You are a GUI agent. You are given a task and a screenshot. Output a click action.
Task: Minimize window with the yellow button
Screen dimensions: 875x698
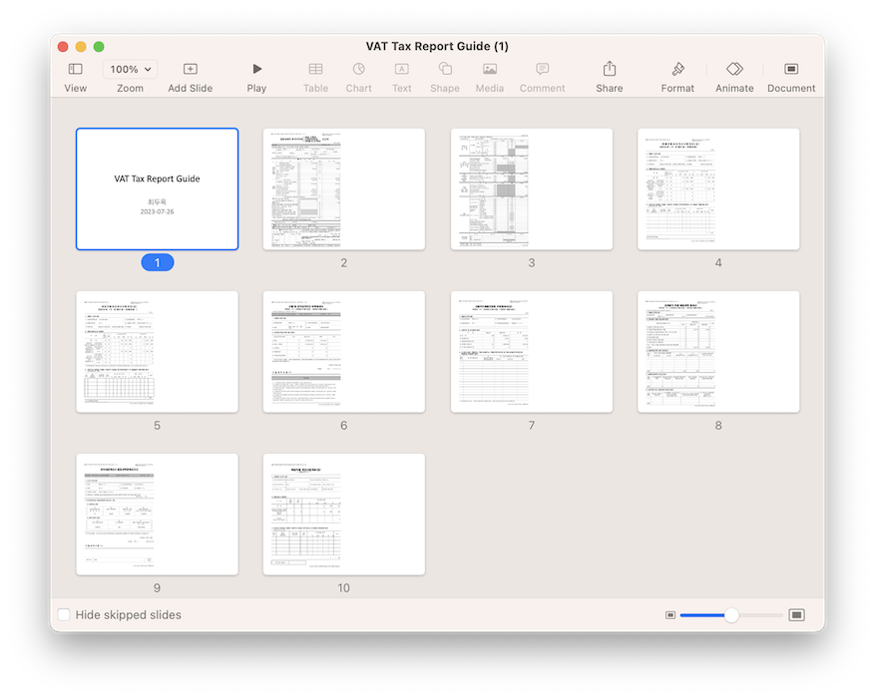(x=81, y=47)
